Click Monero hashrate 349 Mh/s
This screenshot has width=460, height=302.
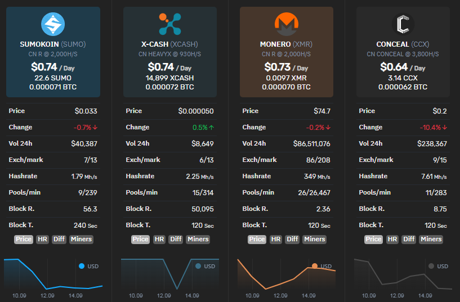point(317,177)
